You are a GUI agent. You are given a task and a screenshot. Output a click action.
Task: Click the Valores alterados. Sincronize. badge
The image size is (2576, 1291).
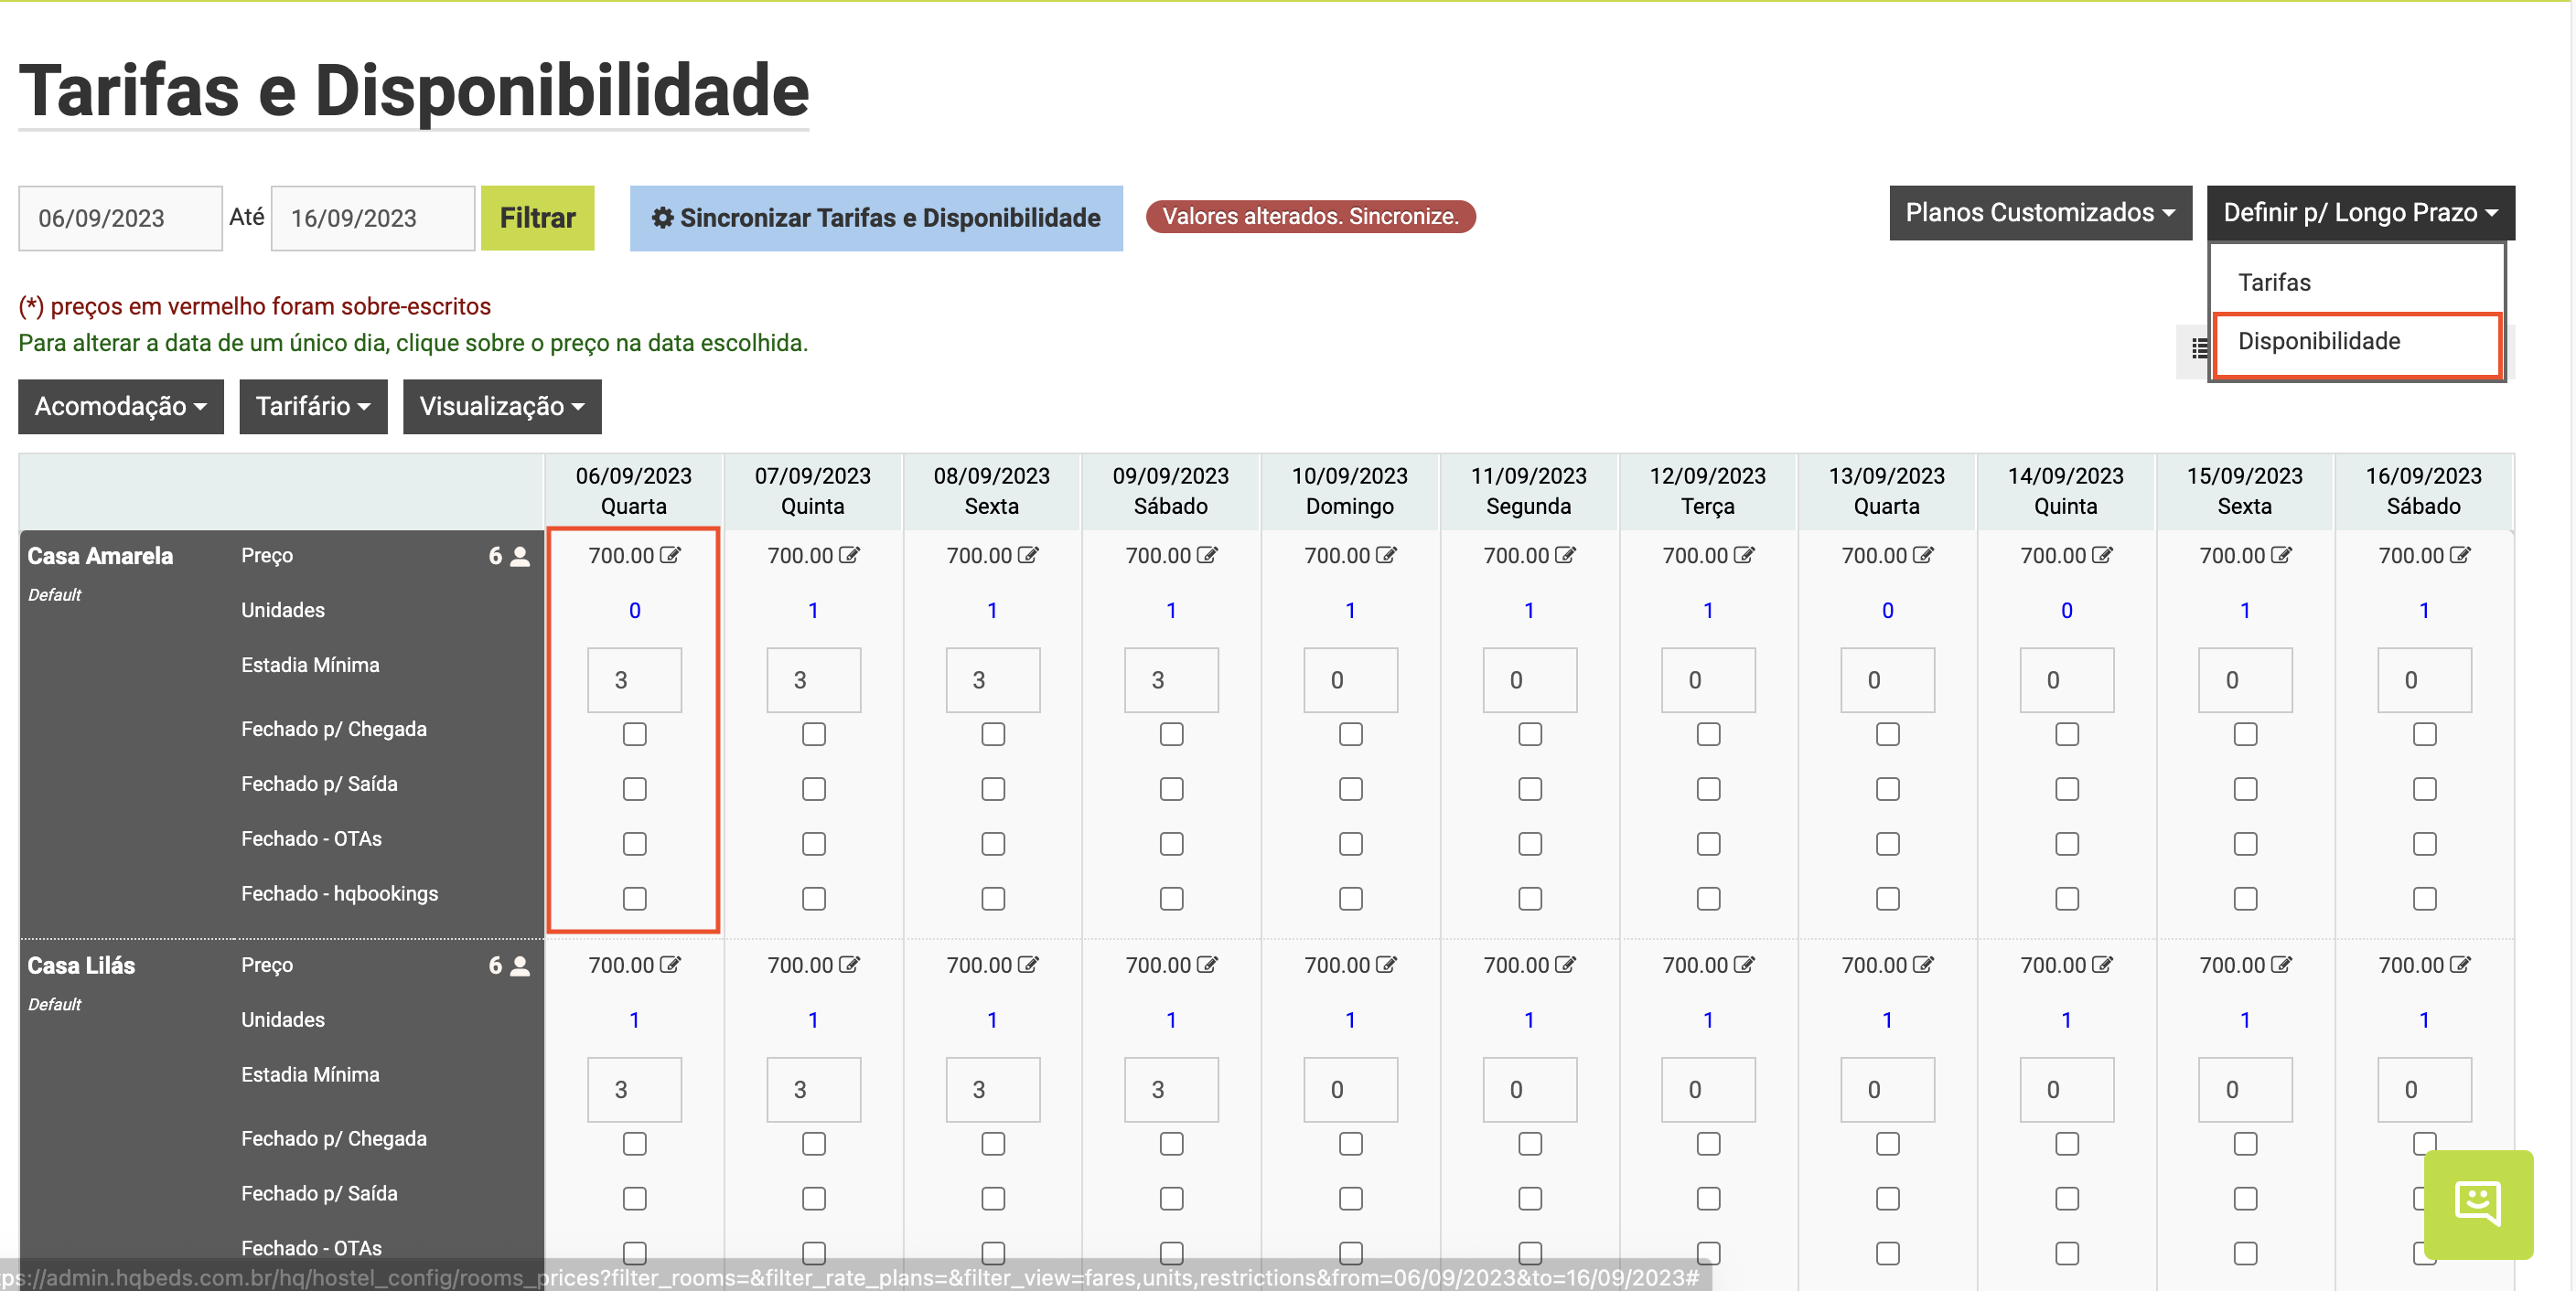point(1310,217)
